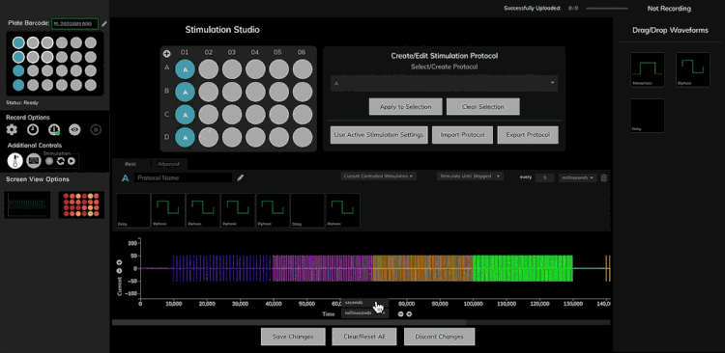Click Save Changes button
Screen dimensions: 725x353
pos(293,337)
